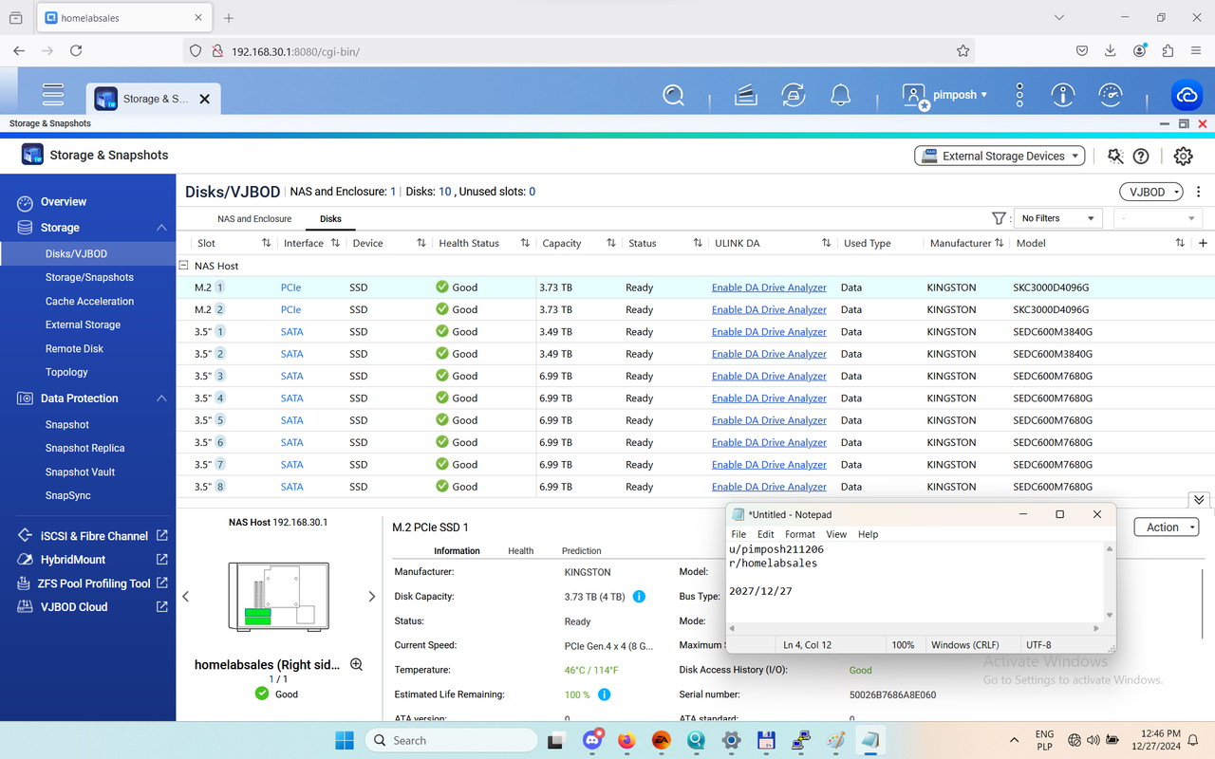
Task: Click the QTS search magnifier icon
Action: [674, 95]
